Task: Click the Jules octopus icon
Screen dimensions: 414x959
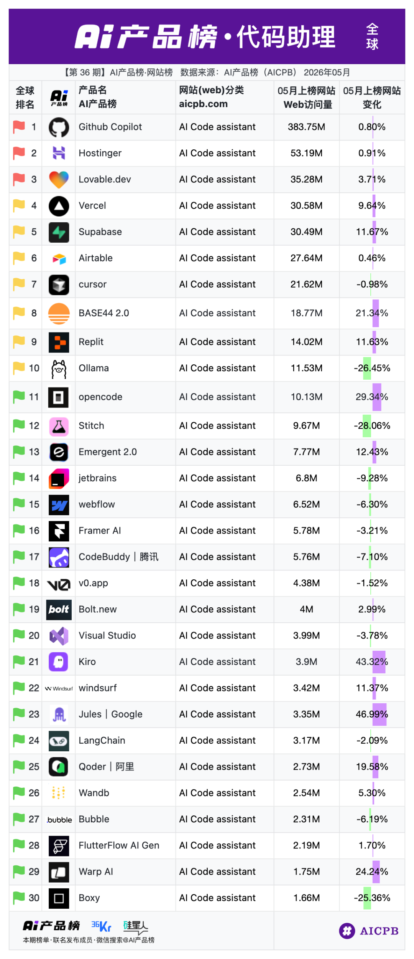Action: 59,714
